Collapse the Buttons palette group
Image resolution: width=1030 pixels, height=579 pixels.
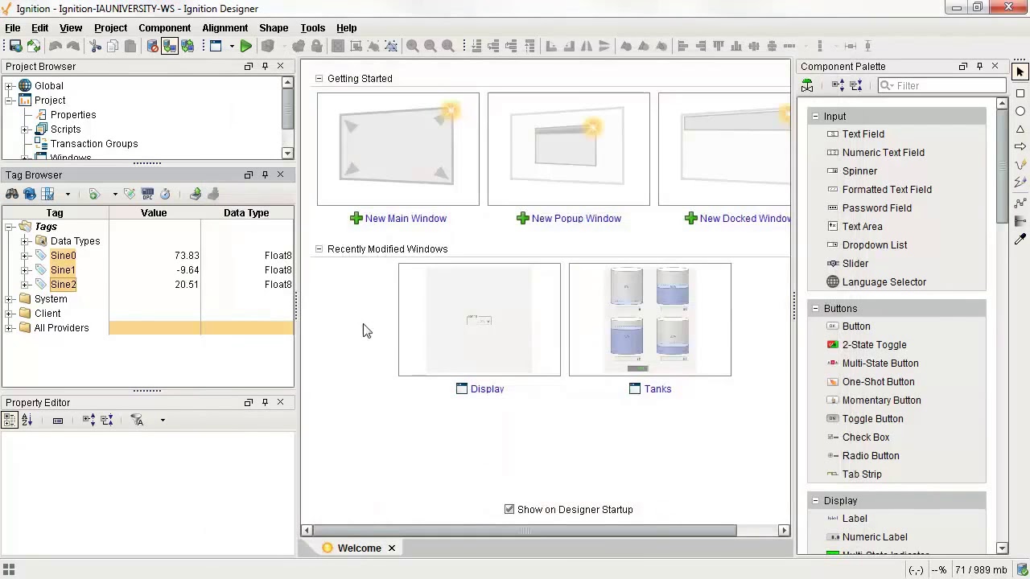815,308
